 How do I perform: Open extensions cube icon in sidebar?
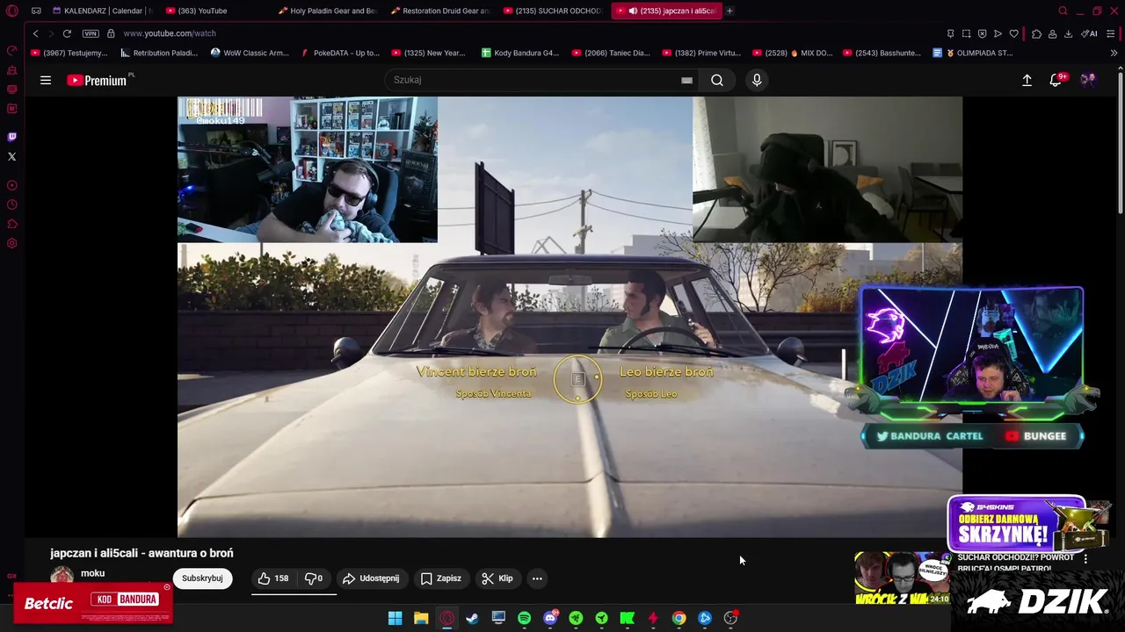[x=12, y=224]
